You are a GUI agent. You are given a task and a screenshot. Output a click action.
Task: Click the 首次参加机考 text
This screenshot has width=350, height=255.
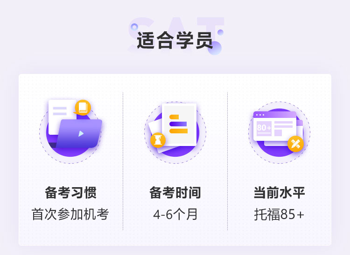[70, 214]
